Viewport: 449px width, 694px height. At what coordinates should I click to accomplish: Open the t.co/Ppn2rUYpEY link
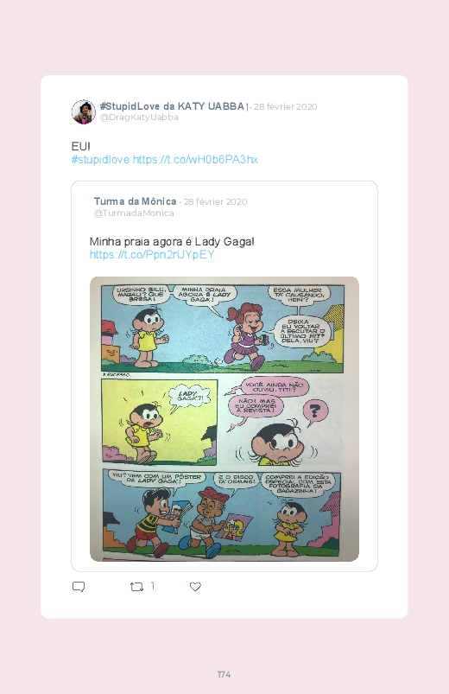[x=152, y=254]
